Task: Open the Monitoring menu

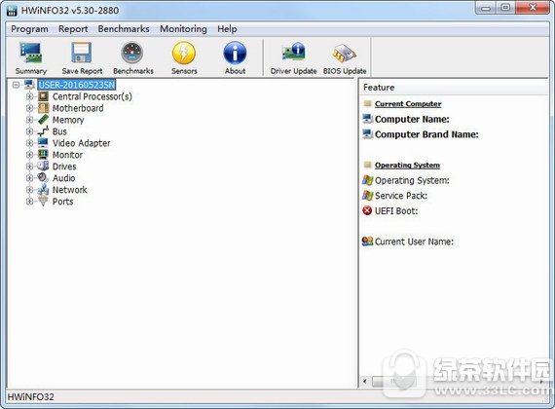Action: 183,29
